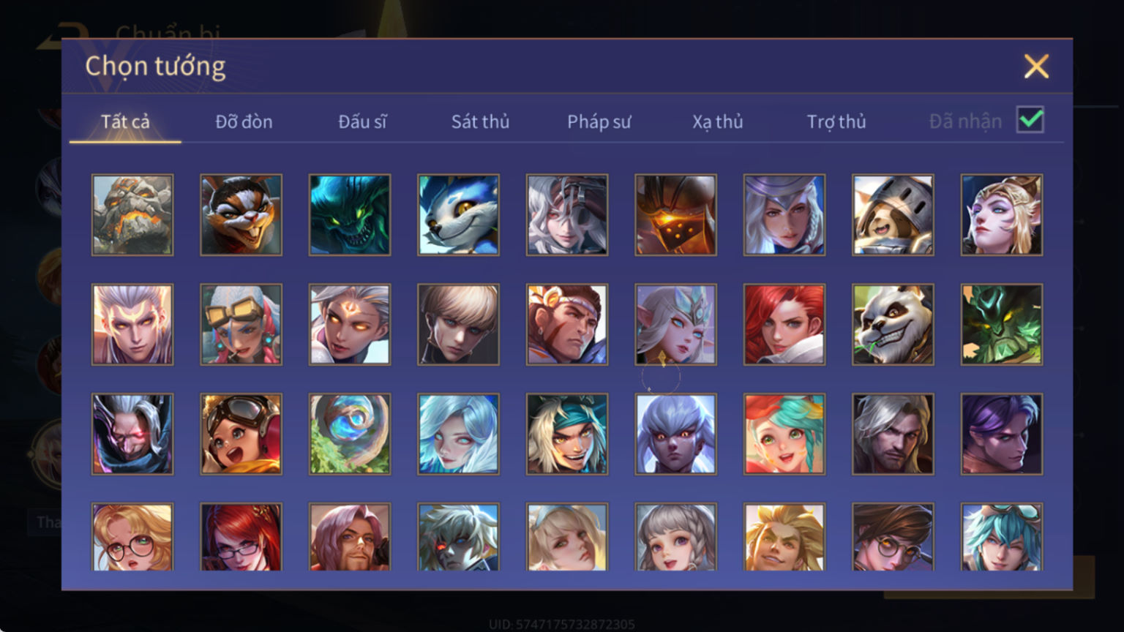Select the green-eyed dark beast hero
This screenshot has width=1124, height=632.
pos(350,215)
